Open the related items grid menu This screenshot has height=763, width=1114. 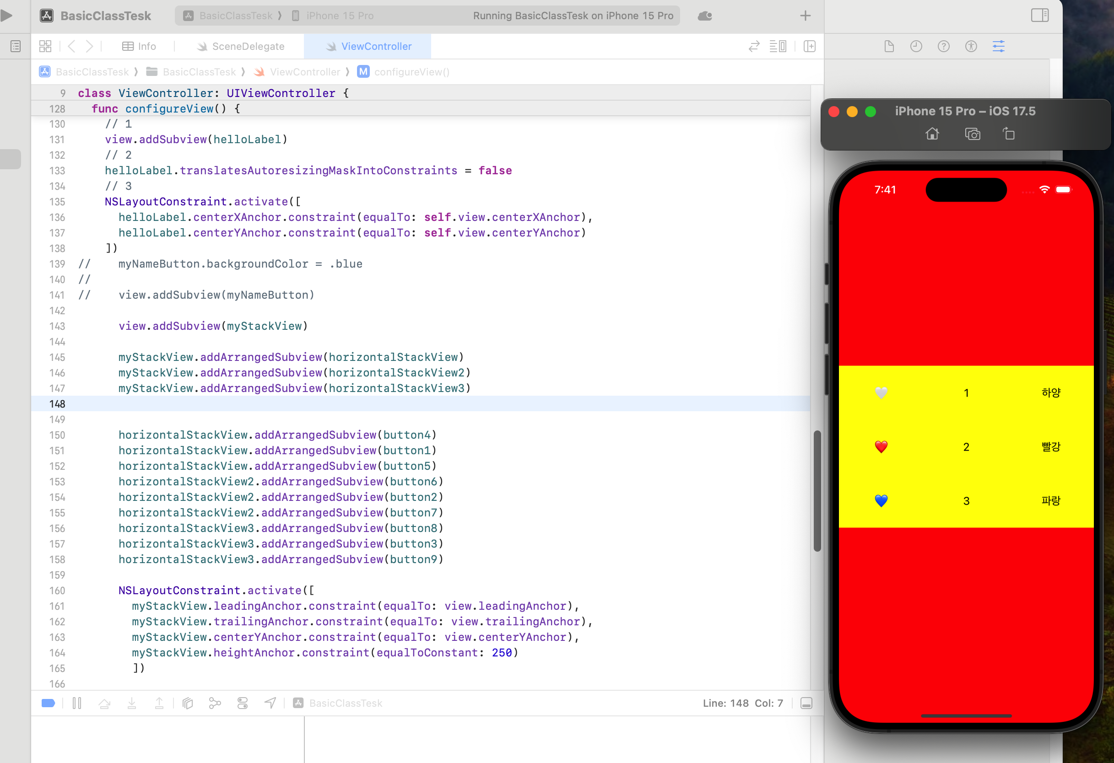point(45,47)
